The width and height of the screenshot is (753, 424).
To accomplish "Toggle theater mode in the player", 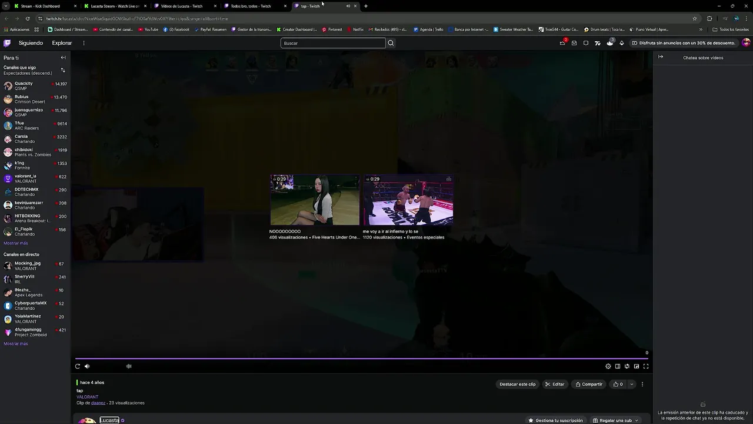I will (618, 366).
